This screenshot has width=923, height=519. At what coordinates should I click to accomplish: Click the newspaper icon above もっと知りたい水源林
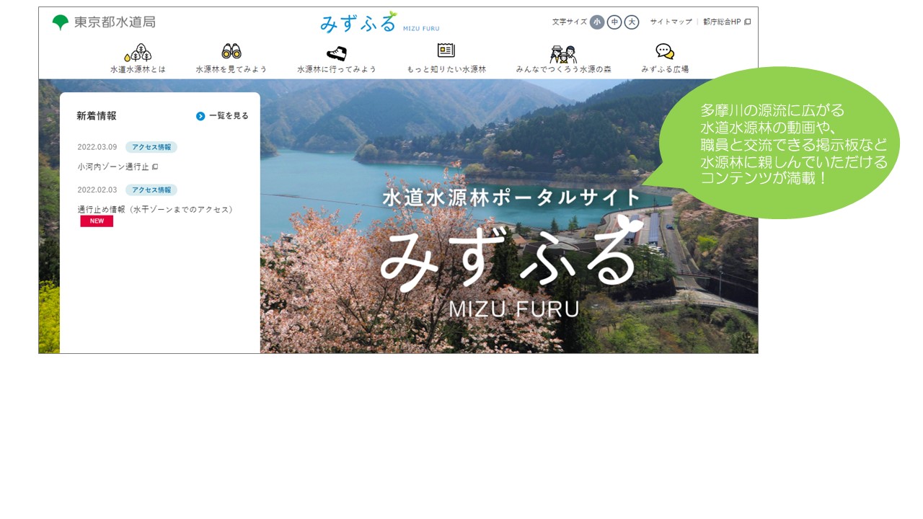pyautogui.click(x=446, y=50)
